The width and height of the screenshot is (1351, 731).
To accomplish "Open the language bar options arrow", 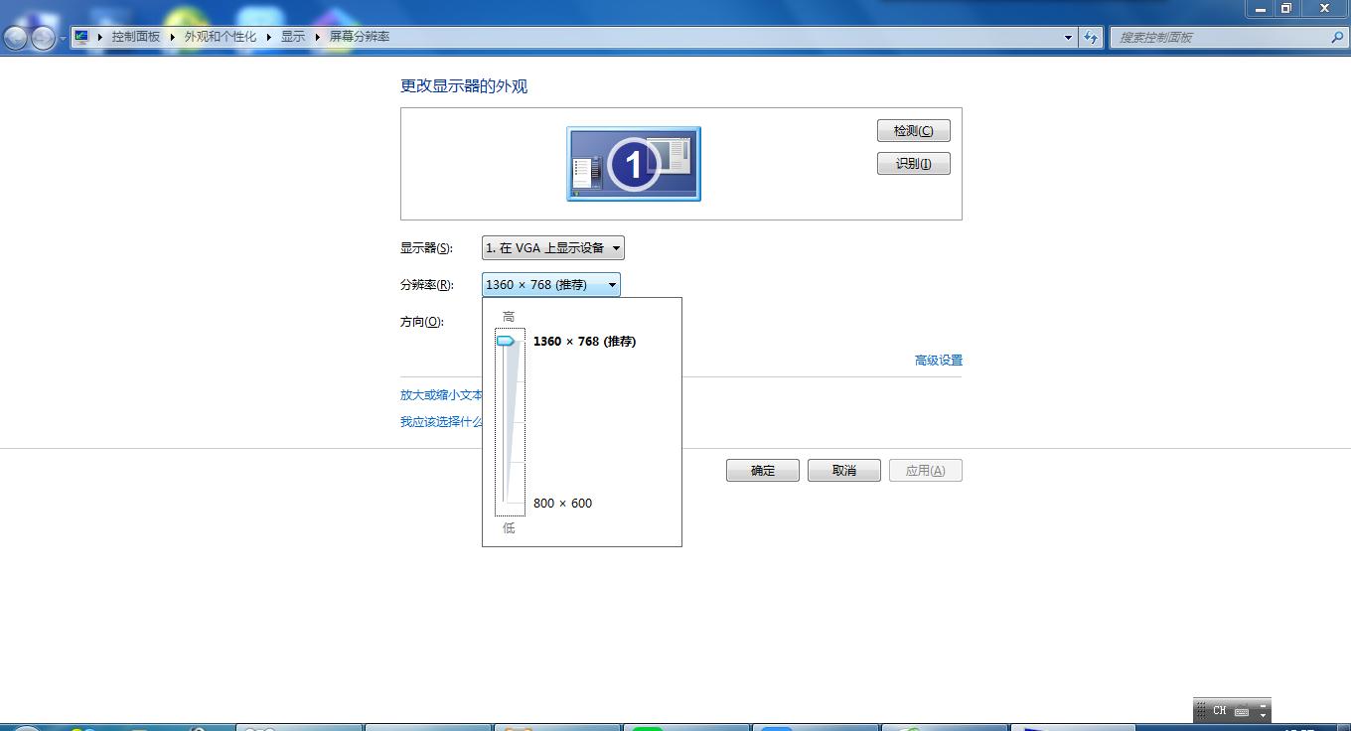I will click(1264, 716).
